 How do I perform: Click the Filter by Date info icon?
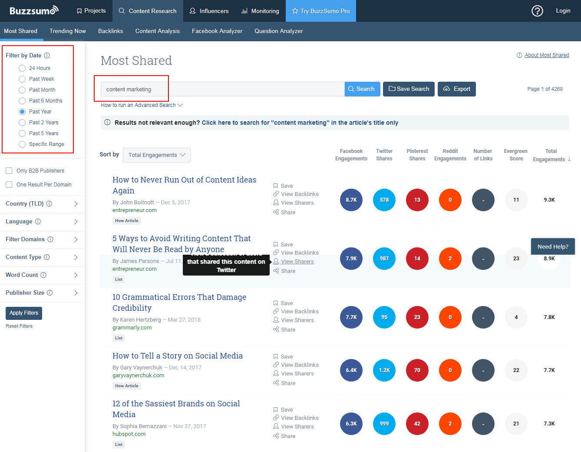[47, 55]
